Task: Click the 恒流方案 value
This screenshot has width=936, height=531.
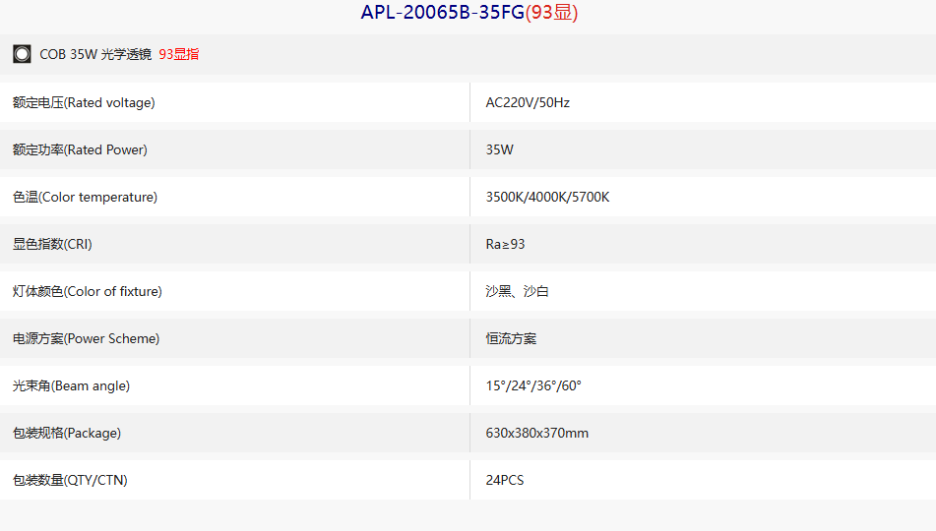Action: point(511,338)
